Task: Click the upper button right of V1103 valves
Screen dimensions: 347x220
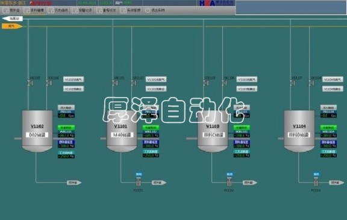Action: 247,80
